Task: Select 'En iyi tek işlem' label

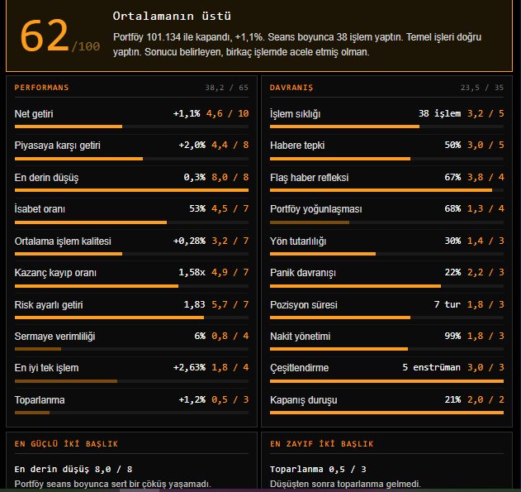Action: point(46,368)
